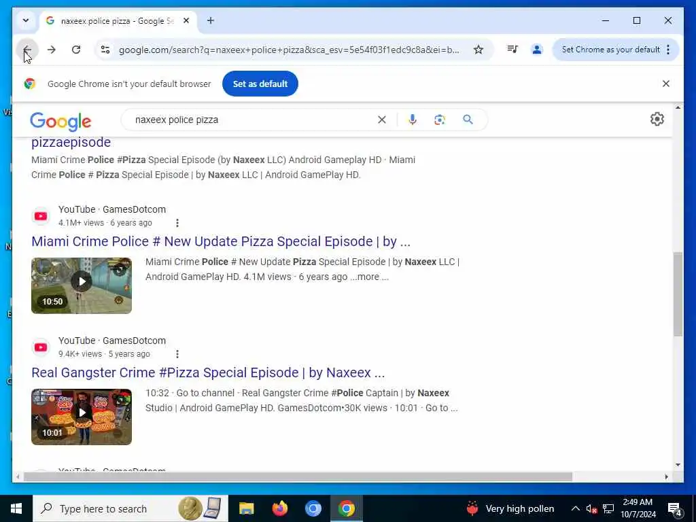Click into the Google search input field
Viewport: 696px width, 522px height.
[x=253, y=120]
